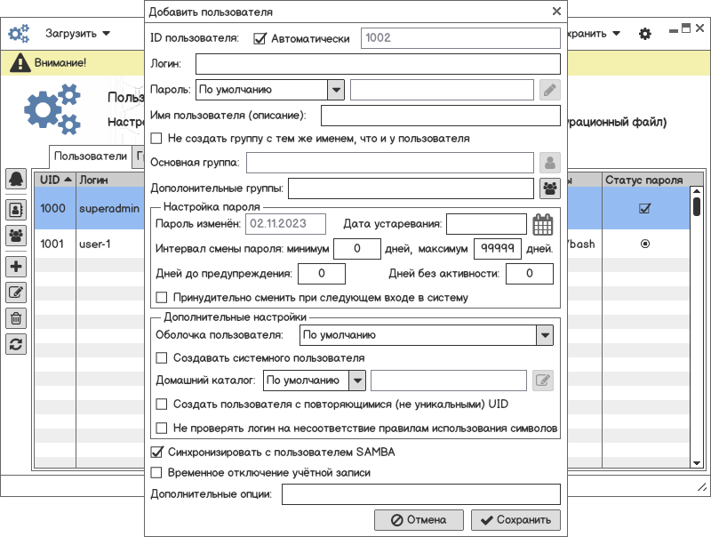This screenshot has height=537, width=711.
Task: Click the warning triangle icon
Action: (x=20, y=62)
